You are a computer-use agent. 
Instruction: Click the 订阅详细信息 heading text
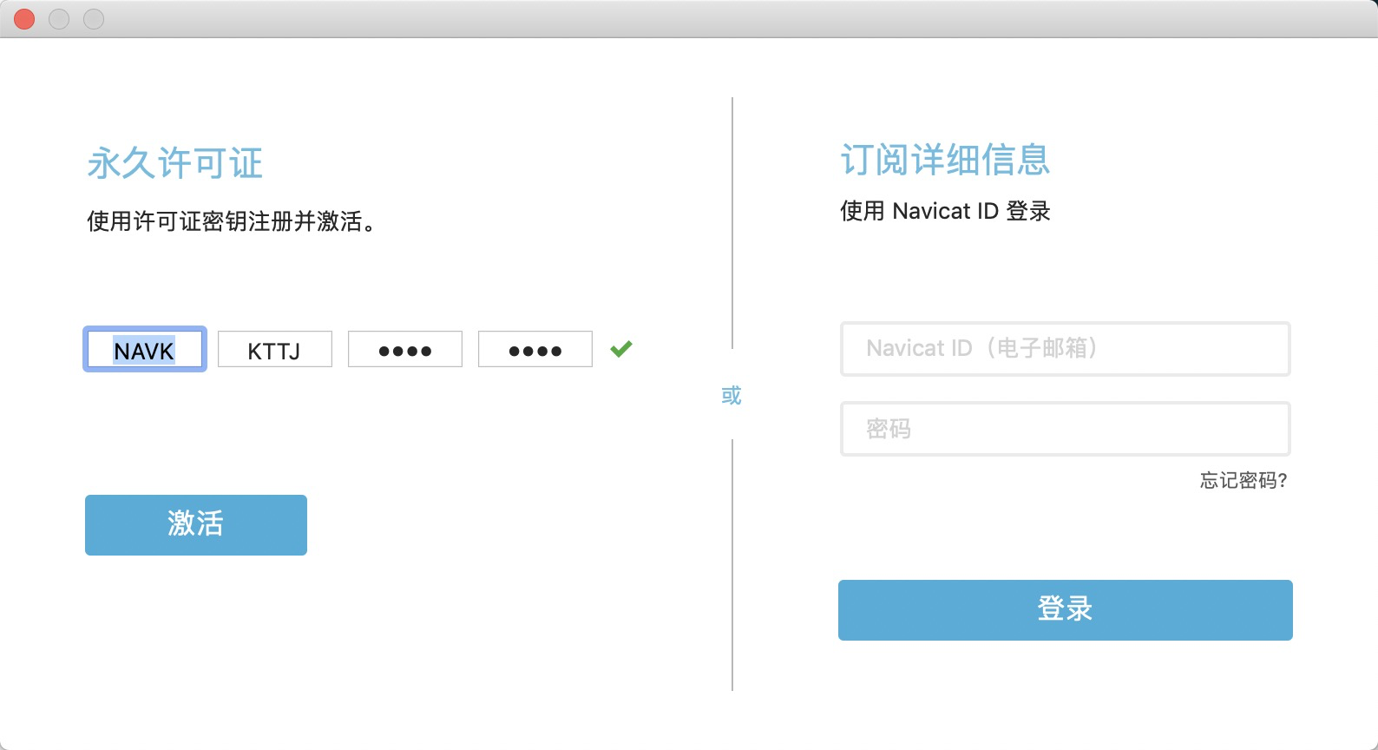[945, 160]
